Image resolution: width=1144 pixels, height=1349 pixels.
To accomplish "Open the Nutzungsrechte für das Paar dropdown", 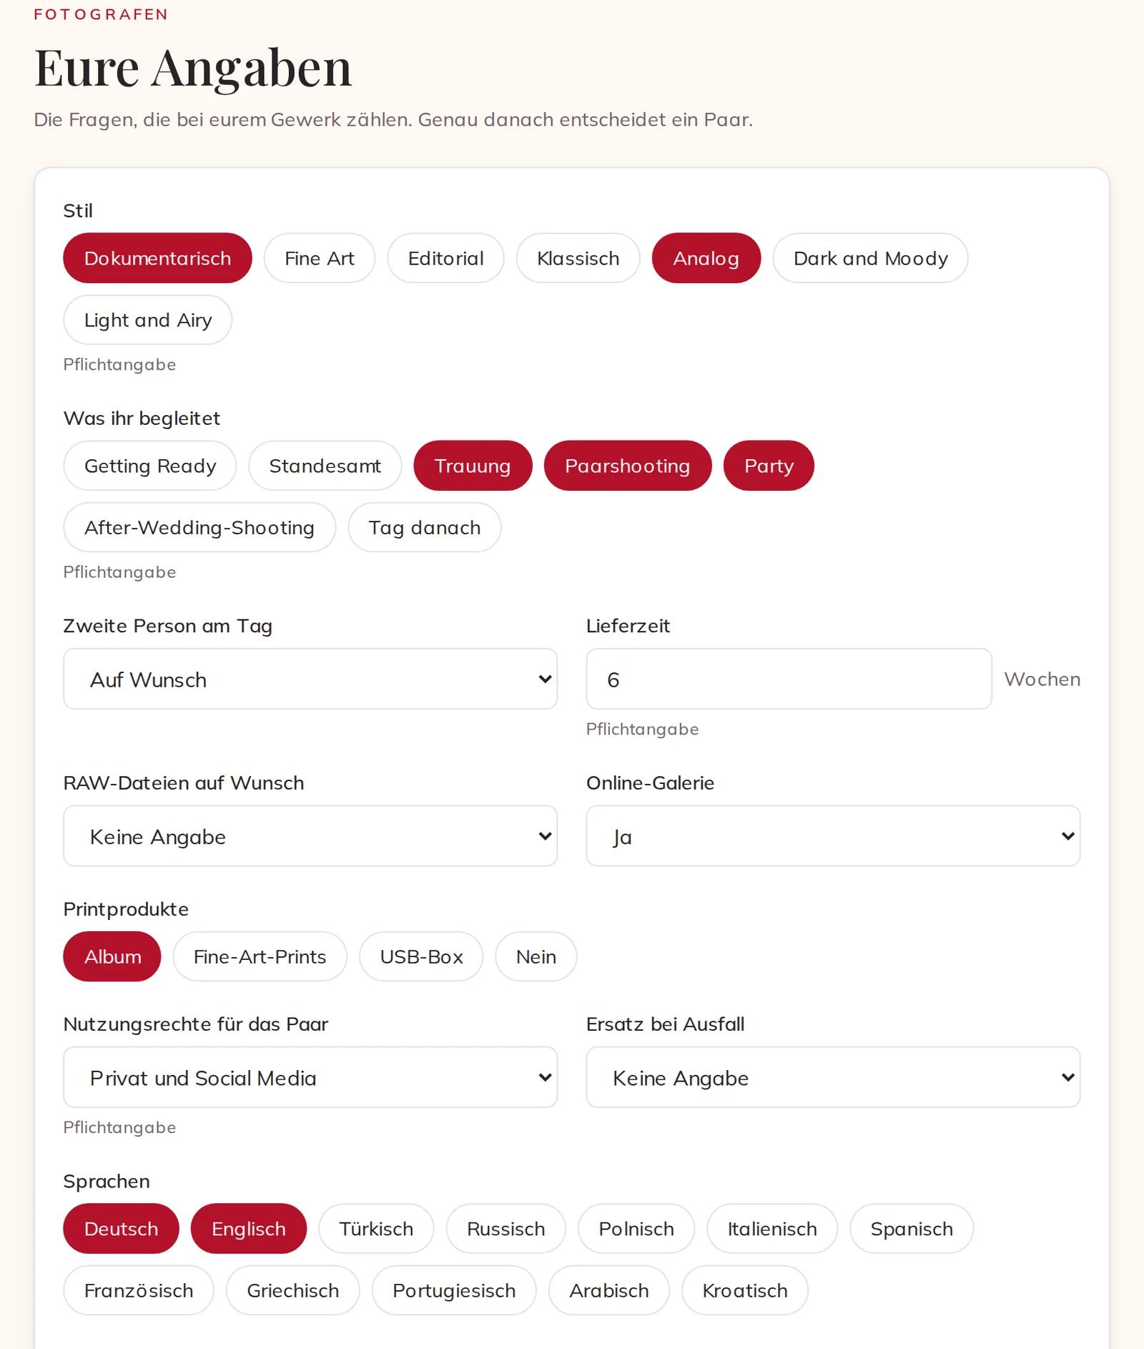I will tap(310, 1077).
